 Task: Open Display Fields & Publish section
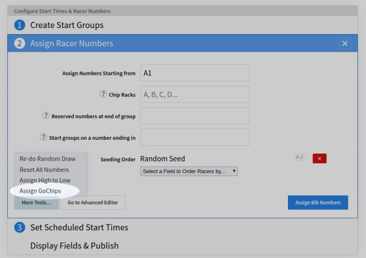click(x=74, y=246)
